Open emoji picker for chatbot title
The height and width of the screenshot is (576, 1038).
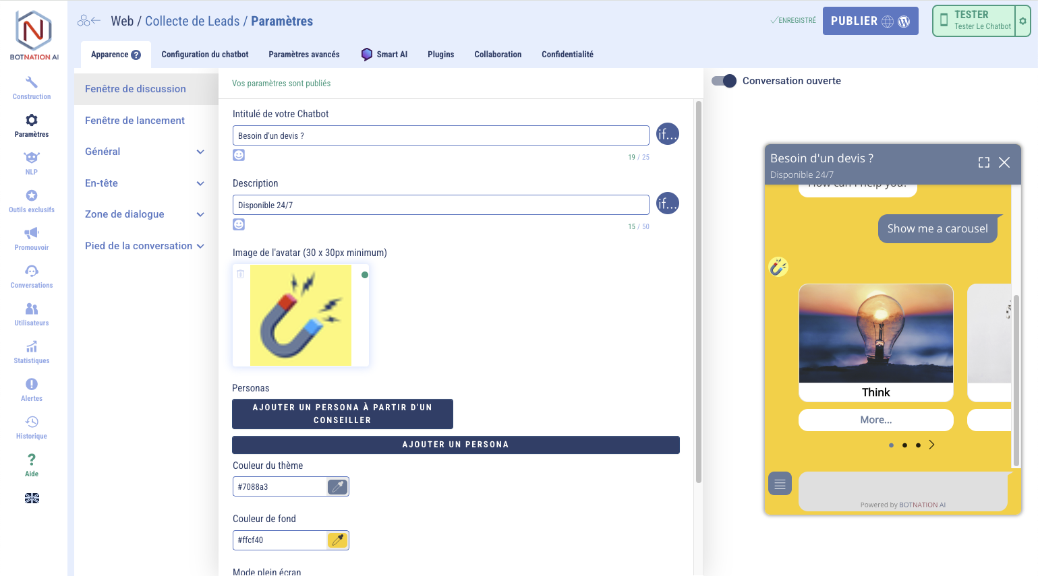point(239,155)
